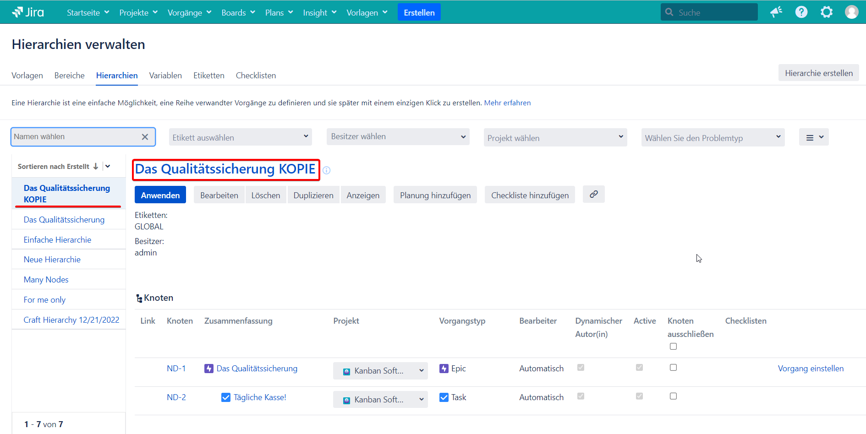Open the Boards menu
This screenshot has width=866, height=434.
(x=238, y=13)
